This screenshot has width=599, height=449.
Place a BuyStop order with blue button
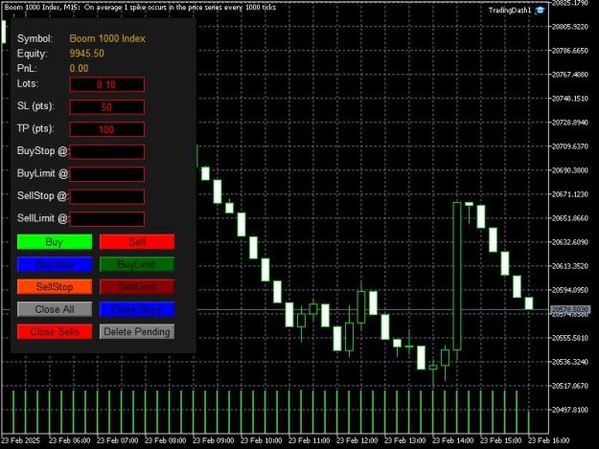coord(55,264)
